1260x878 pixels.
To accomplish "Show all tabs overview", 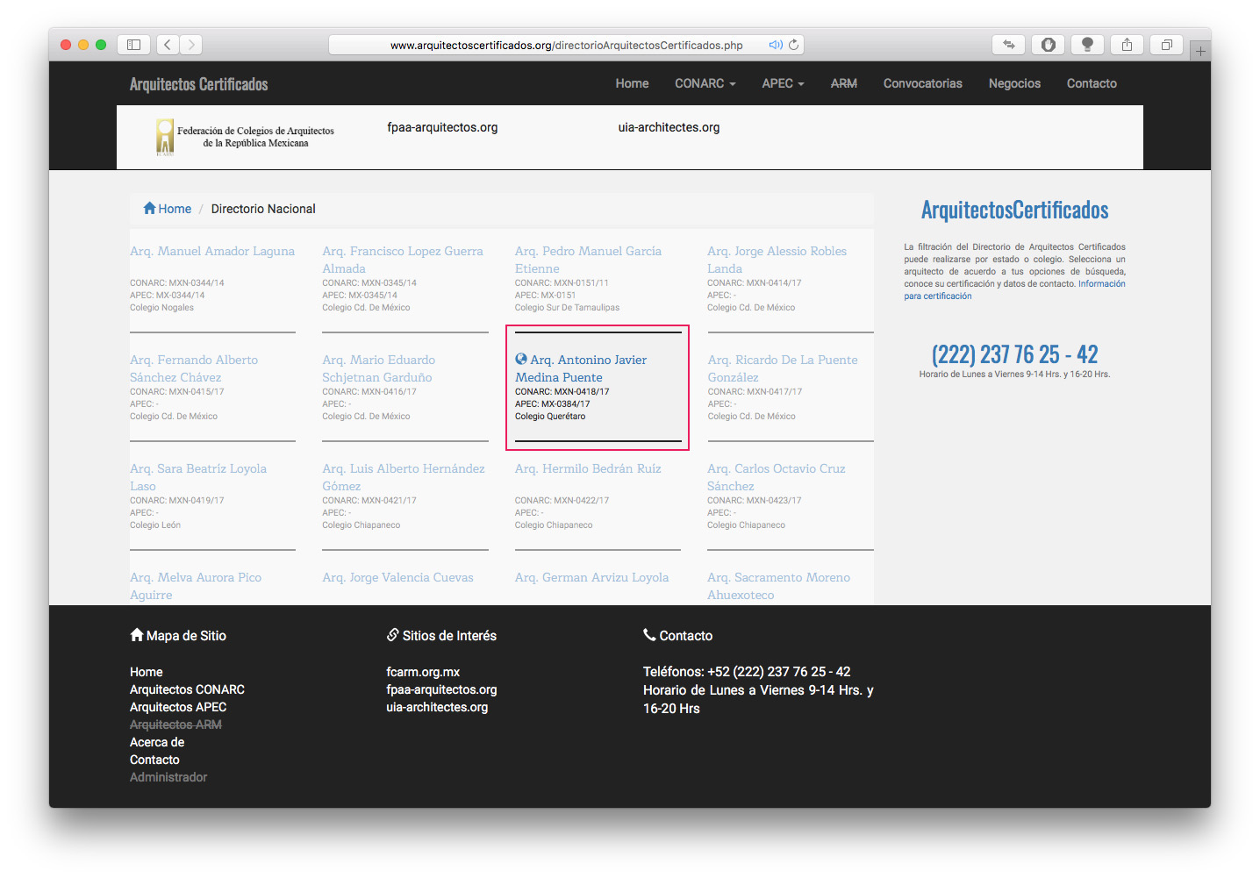I will click(1166, 45).
